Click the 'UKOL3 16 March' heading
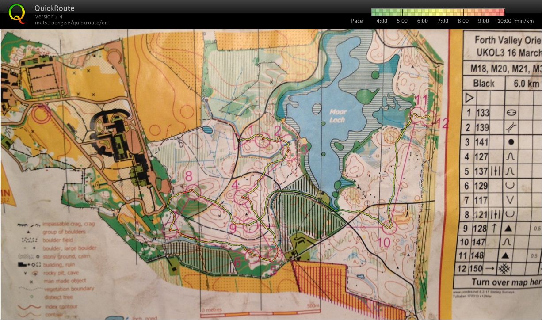 pyautogui.click(x=509, y=52)
